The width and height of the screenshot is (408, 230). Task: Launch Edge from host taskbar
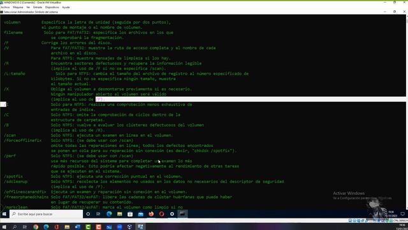46,227
